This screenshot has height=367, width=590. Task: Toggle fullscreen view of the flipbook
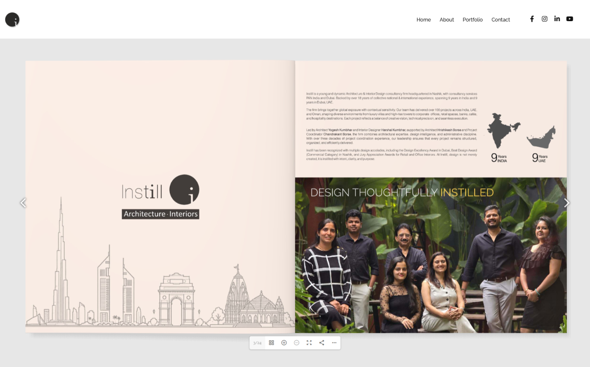[x=309, y=343]
